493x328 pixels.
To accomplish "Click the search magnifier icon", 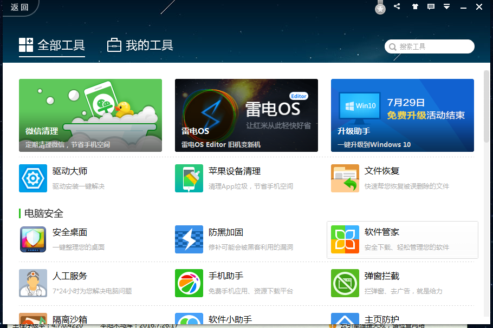I will pyautogui.click(x=392, y=46).
